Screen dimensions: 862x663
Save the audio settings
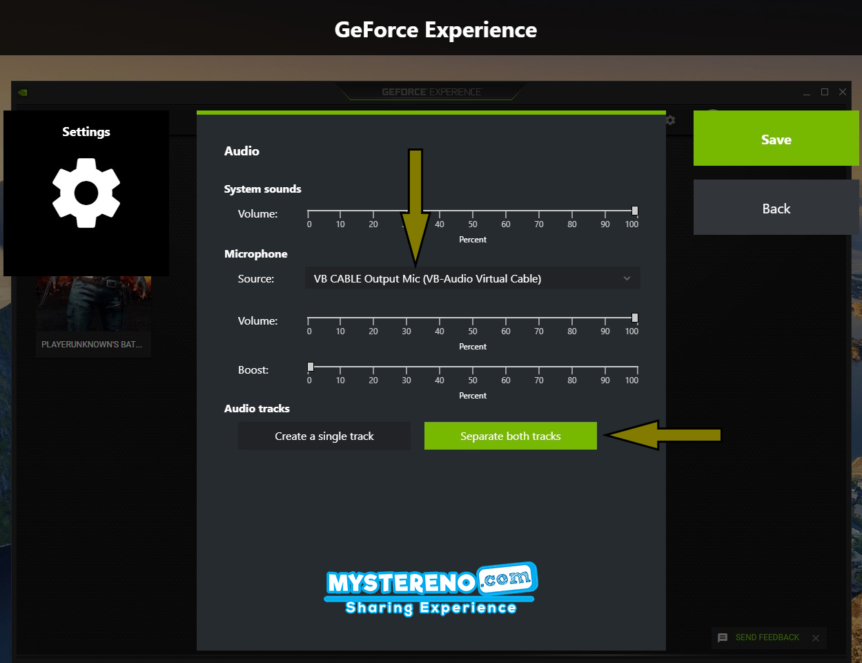(x=776, y=138)
